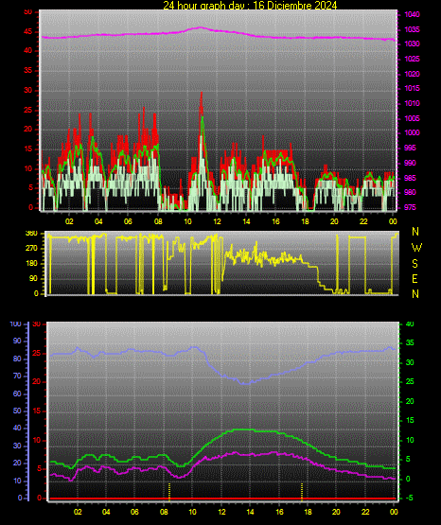Viewport: 441px width, 525px height.
Task: Click the blue humidity line minimum near 14
Action: click(246, 383)
